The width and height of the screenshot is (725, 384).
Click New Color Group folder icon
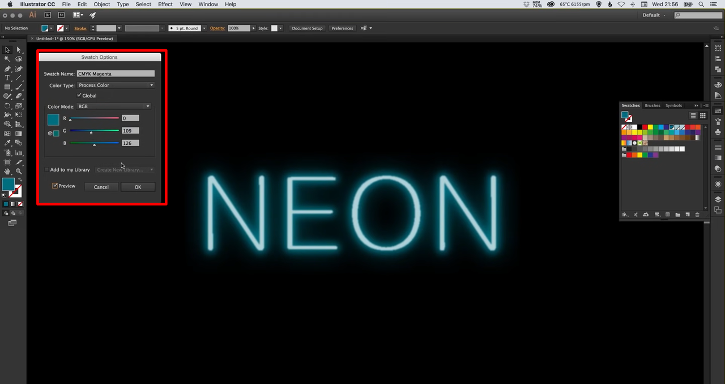(677, 215)
